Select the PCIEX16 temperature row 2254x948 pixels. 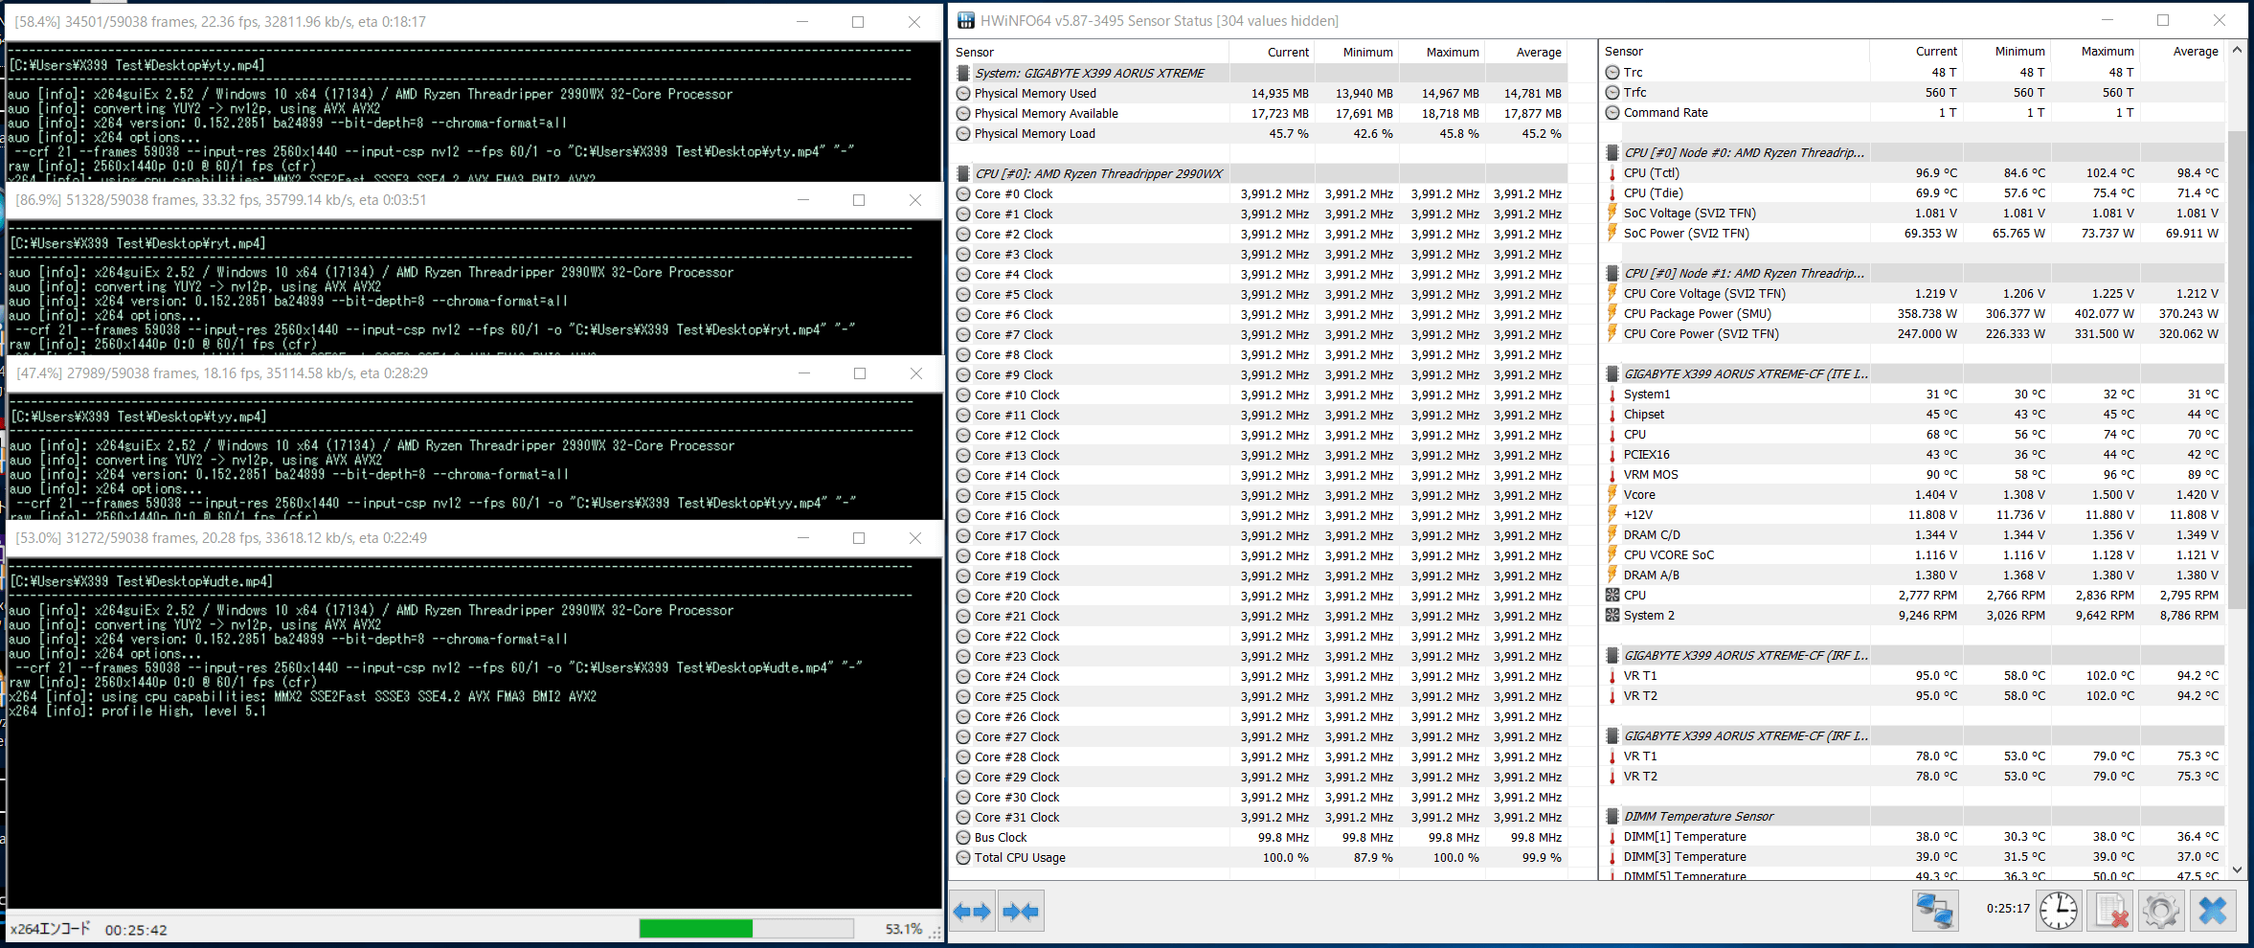pyautogui.click(x=1912, y=455)
